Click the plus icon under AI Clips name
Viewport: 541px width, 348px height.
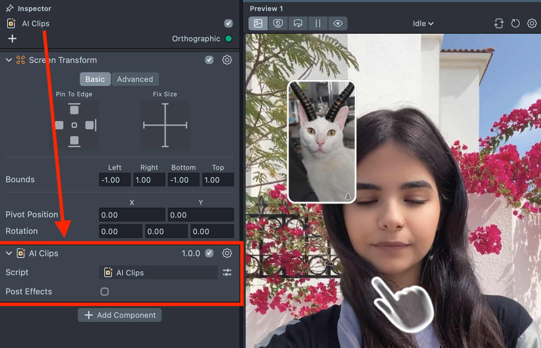(x=12, y=39)
